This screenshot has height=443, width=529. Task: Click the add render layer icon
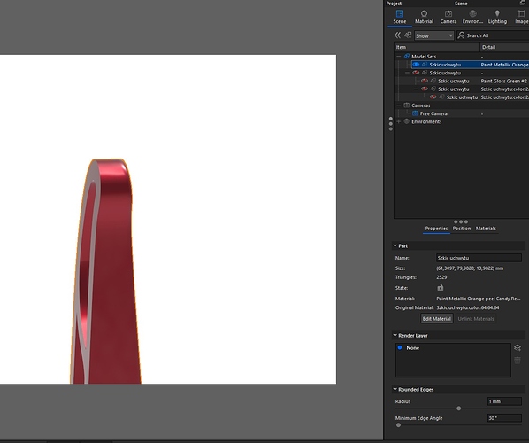point(517,347)
